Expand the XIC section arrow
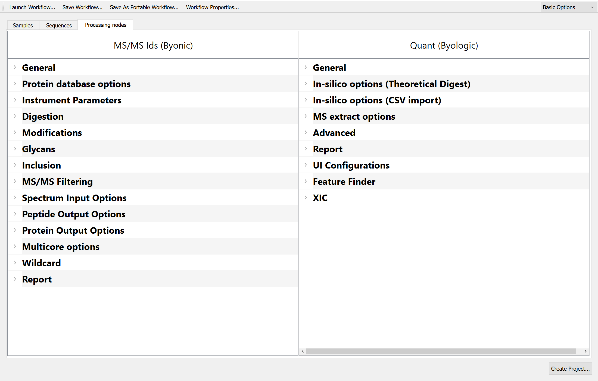Image resolution: width=598 pixels, height=381 pixels. tap(306, 198)
